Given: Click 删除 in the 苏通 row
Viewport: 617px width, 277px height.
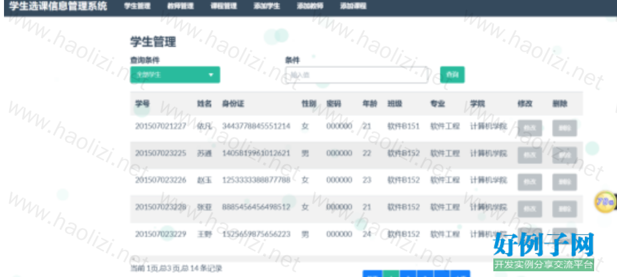Looking at the screenshot, I should (564, 155).
